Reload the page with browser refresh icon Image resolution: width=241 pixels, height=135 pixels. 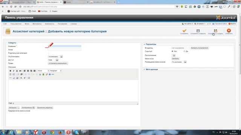(x=11, y=7)
